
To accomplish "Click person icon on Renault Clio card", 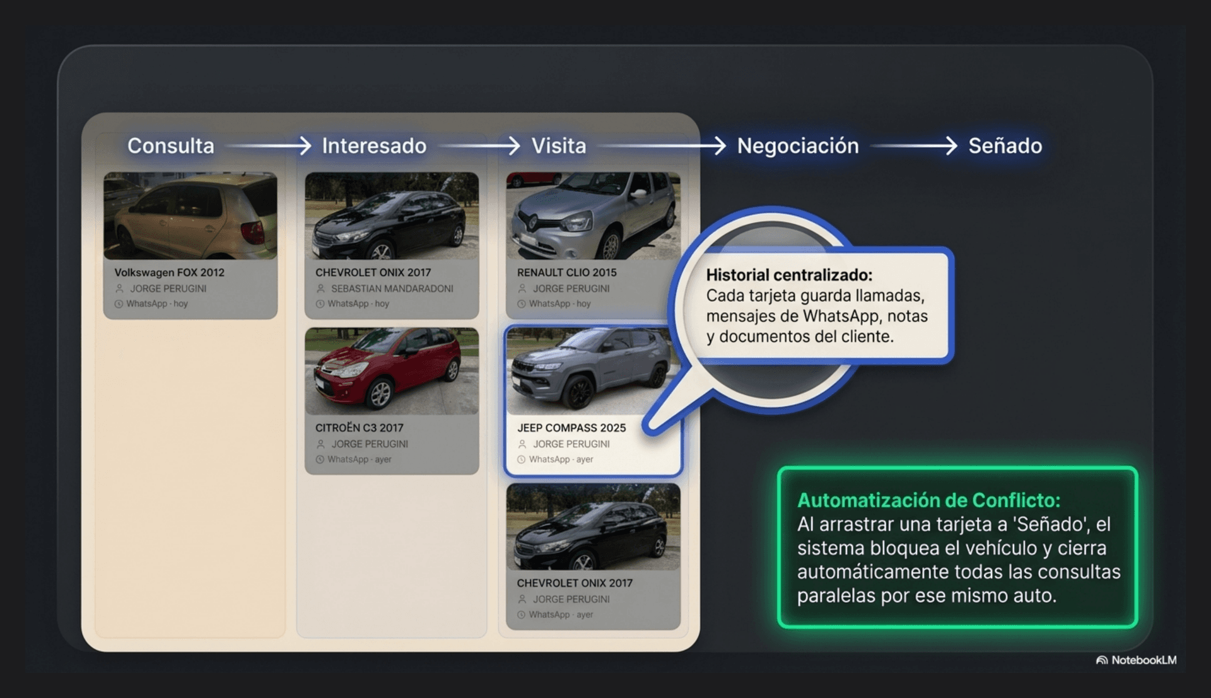I will pyautogui.click(x=522, y=288).
